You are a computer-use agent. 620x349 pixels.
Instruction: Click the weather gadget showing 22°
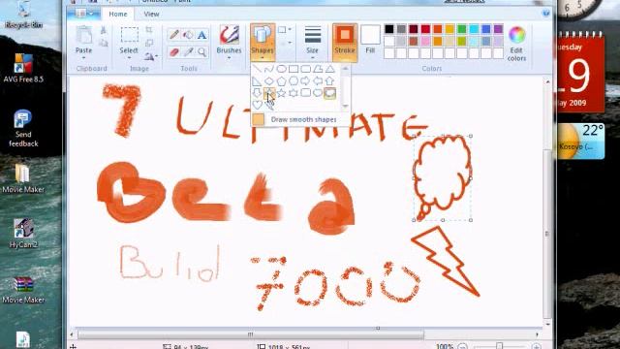(x=581, y=141)
